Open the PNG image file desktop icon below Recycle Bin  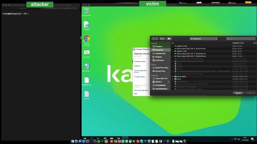point(87,26)
